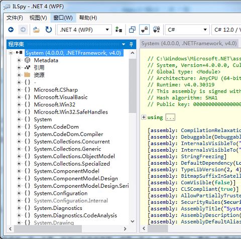Click the 资源 folder icon
This screenshot has width=241, height=239.
[x=27, y=75]
